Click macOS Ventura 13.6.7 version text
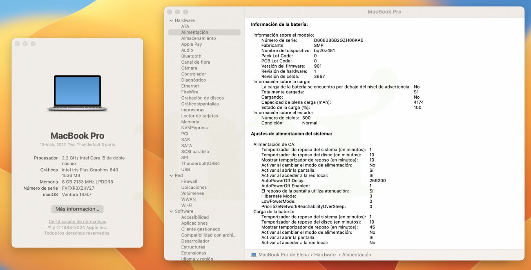The image size is (531, 270). tap(76, 195)
